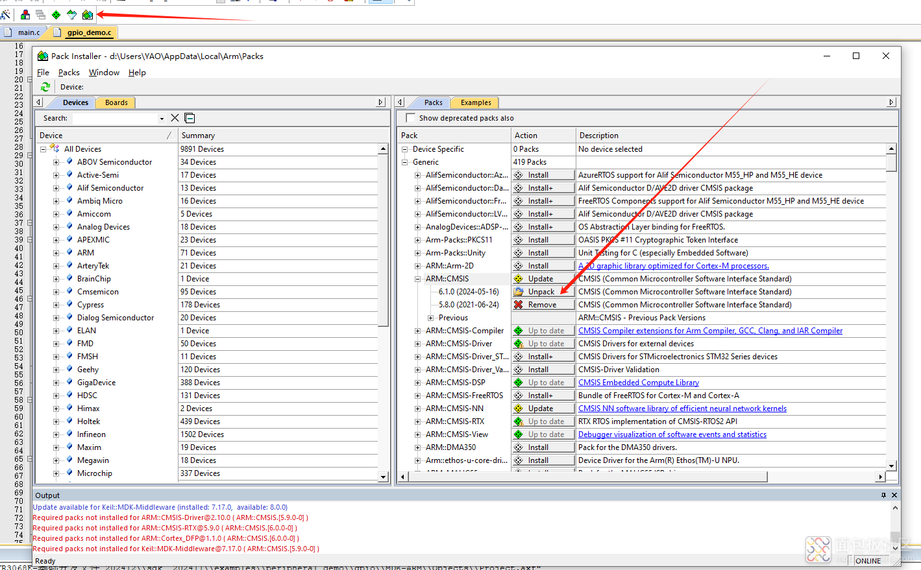
Task: Open Debugger visualization of software events link
Action: point(672,434)
